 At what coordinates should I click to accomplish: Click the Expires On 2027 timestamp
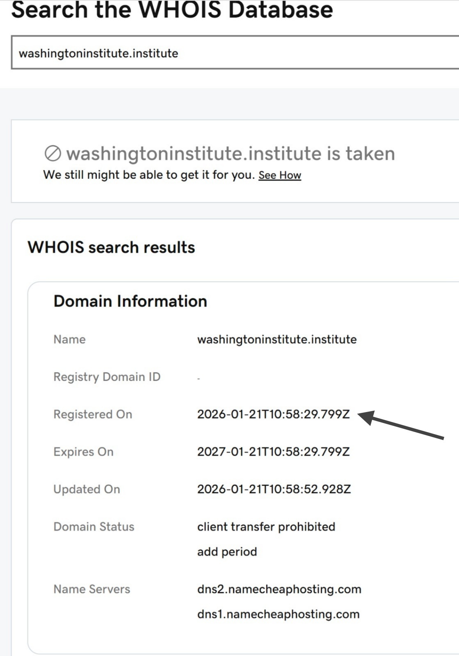point(274,452)
